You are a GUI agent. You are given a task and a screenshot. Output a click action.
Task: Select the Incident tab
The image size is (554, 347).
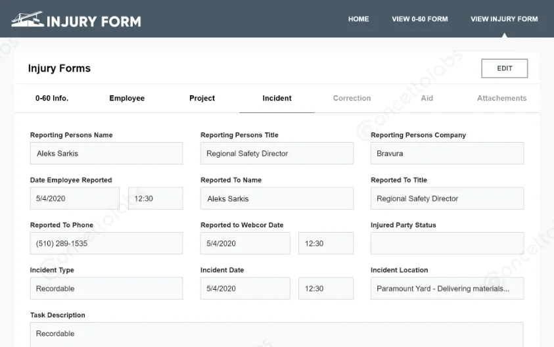[x=277, y=99]
